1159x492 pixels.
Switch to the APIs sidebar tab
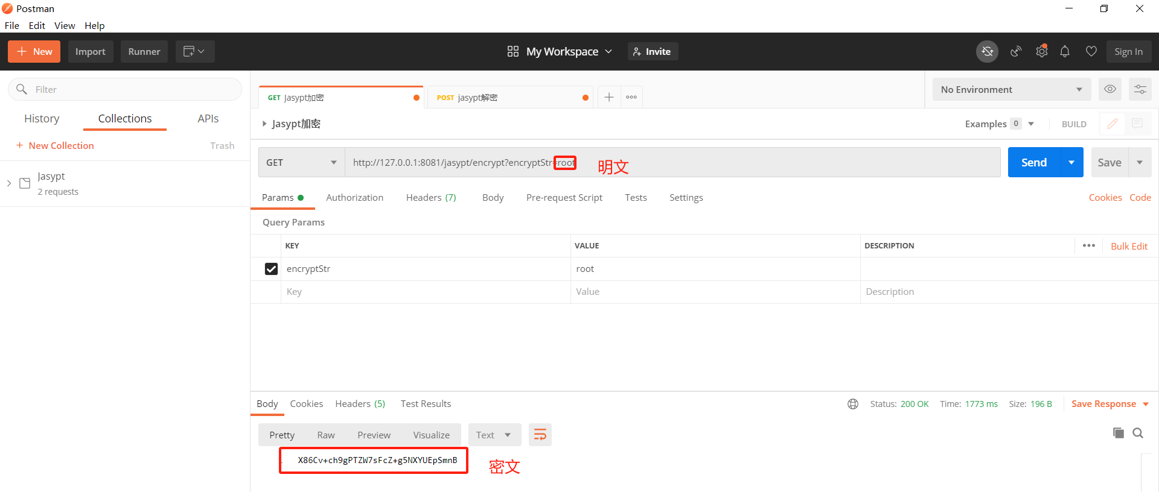click(x=208, y=119)
